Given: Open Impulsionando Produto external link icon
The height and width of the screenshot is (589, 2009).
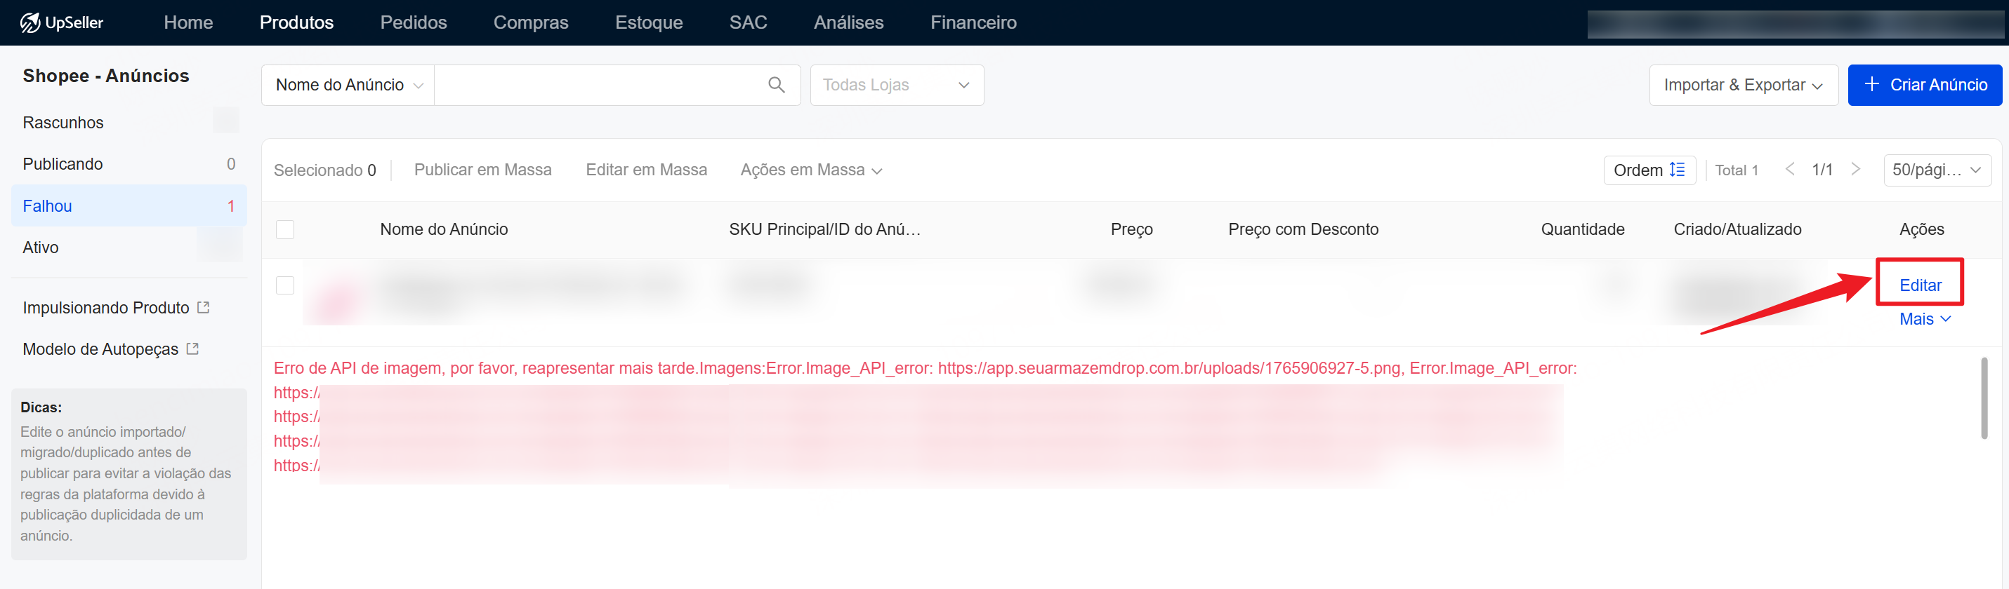Looking at the screenshot, I should (204, 308).
